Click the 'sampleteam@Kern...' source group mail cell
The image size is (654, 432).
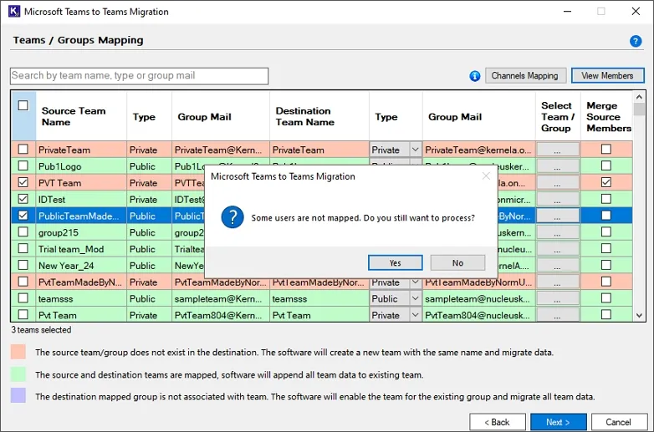221,298
